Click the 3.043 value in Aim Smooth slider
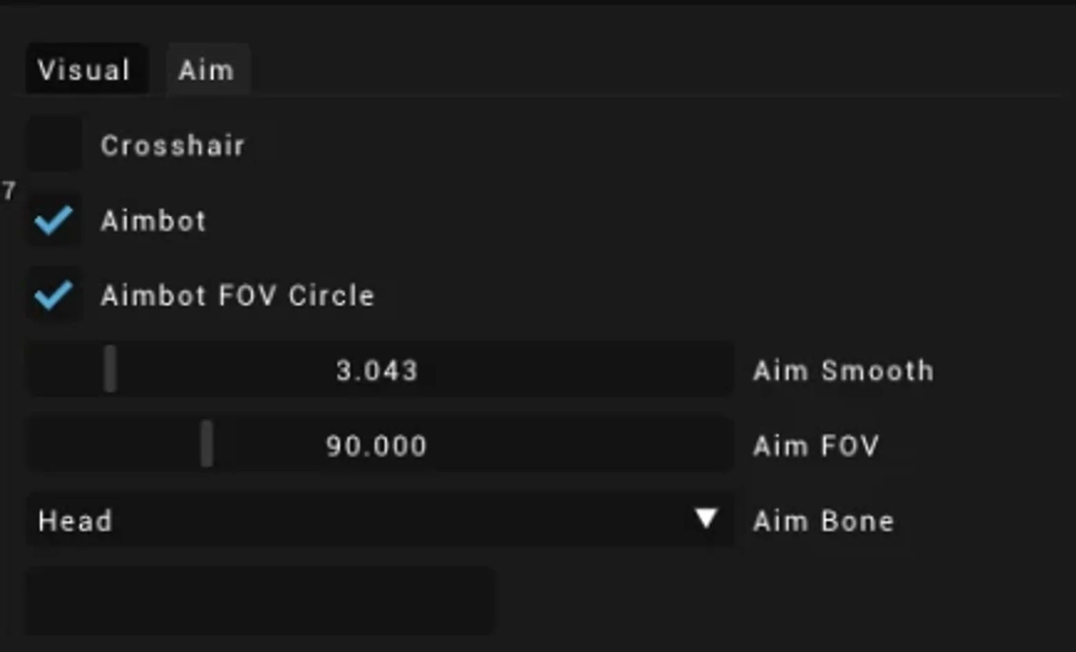The width and height of the screenshot is (1076, 652). [377, 371]
